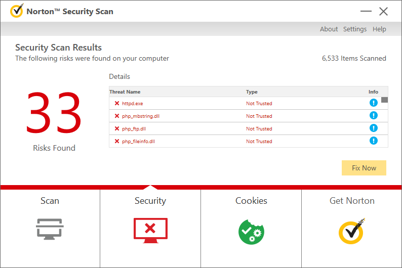Select the php_mbstring.dll threat entry
402x268 pixels.
141,116
